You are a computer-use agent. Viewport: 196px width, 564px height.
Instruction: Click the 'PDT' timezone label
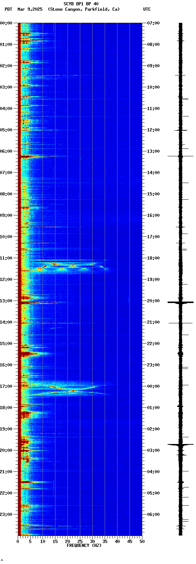(x=8, y=9)
